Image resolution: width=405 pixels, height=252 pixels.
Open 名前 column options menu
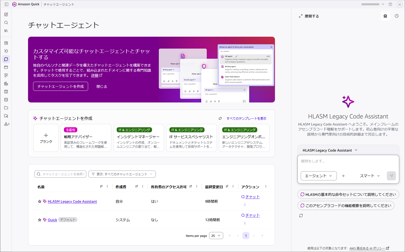tap(107, 186)
